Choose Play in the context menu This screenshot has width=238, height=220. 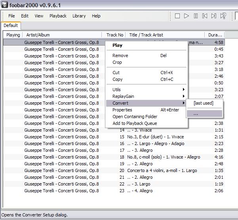(147, 45)
